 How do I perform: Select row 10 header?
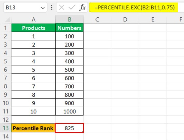[x=5, y=103]
